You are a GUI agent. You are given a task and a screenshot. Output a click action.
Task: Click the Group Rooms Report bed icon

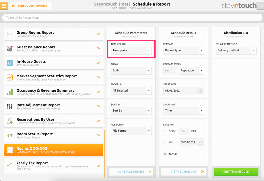pyautogui.click(x=9, y=34)
